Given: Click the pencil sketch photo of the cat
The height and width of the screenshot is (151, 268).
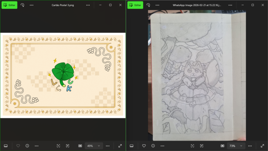Looking at the screenshot, I should point(197,75).
